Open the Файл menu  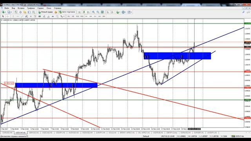7,8
